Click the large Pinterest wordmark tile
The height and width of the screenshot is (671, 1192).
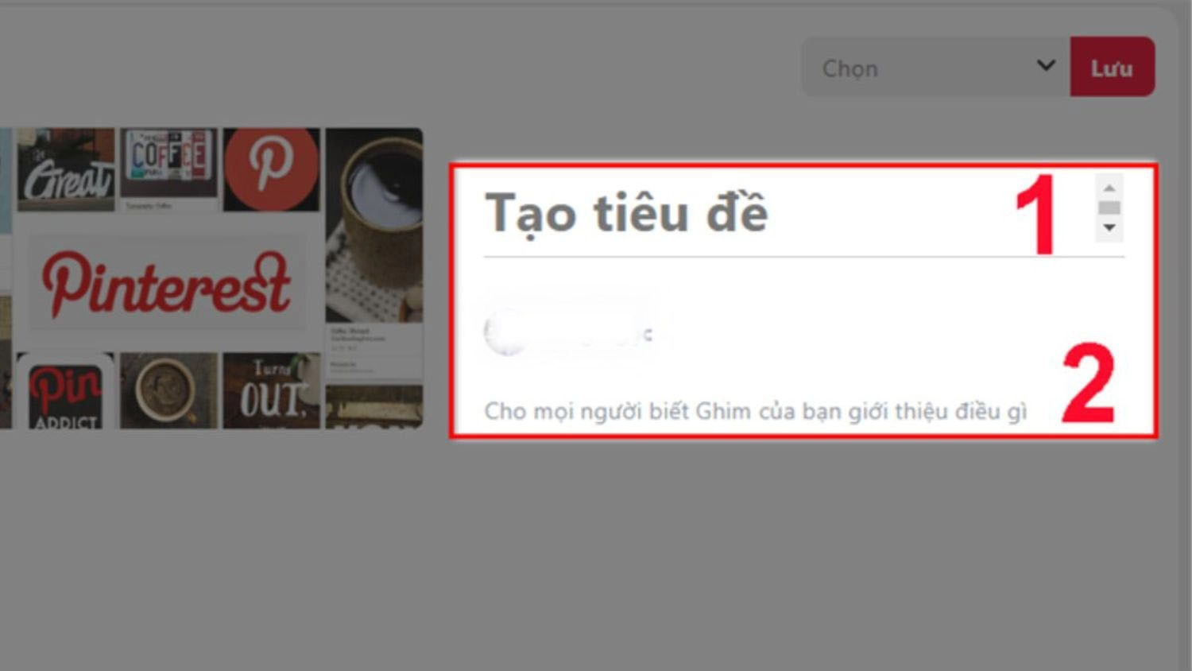(x=167, y=282)
